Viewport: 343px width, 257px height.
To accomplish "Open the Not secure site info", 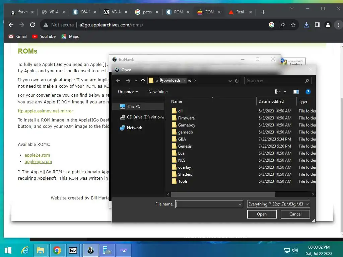I will 58,25.
